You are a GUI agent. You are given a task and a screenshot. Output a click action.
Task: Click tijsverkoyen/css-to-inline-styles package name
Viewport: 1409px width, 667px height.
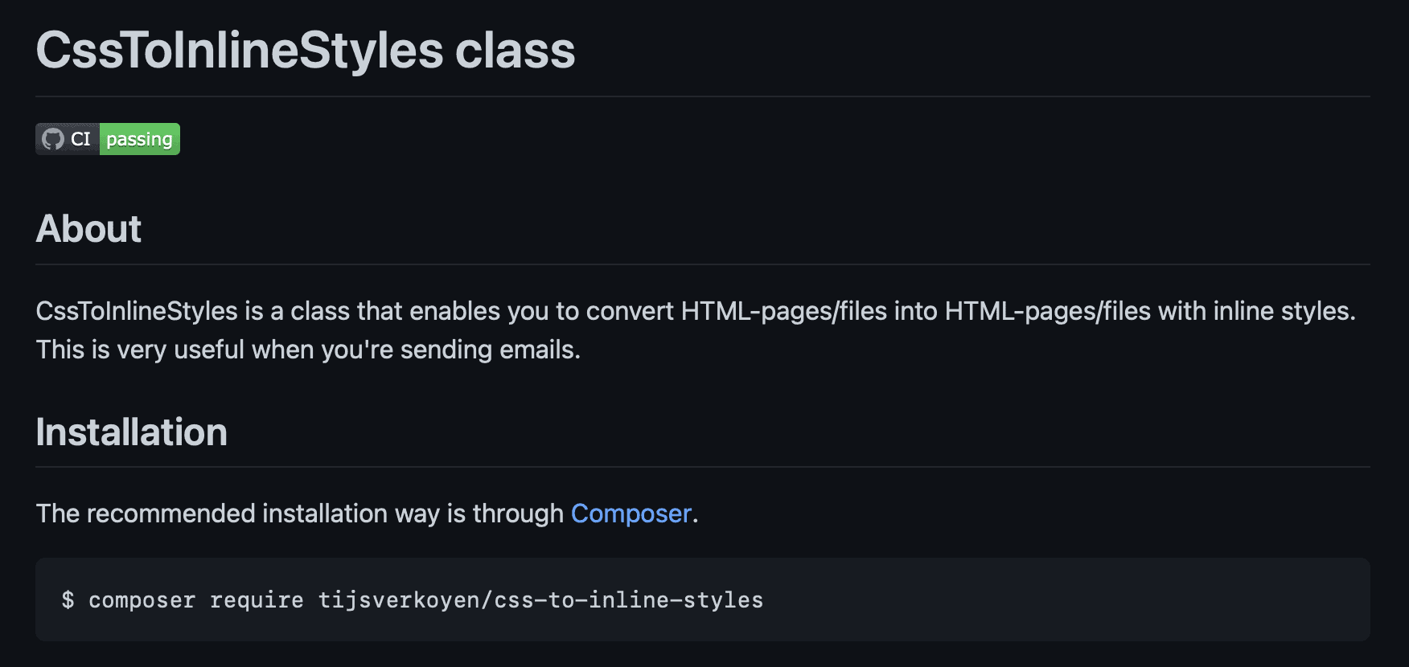point(540,600)
